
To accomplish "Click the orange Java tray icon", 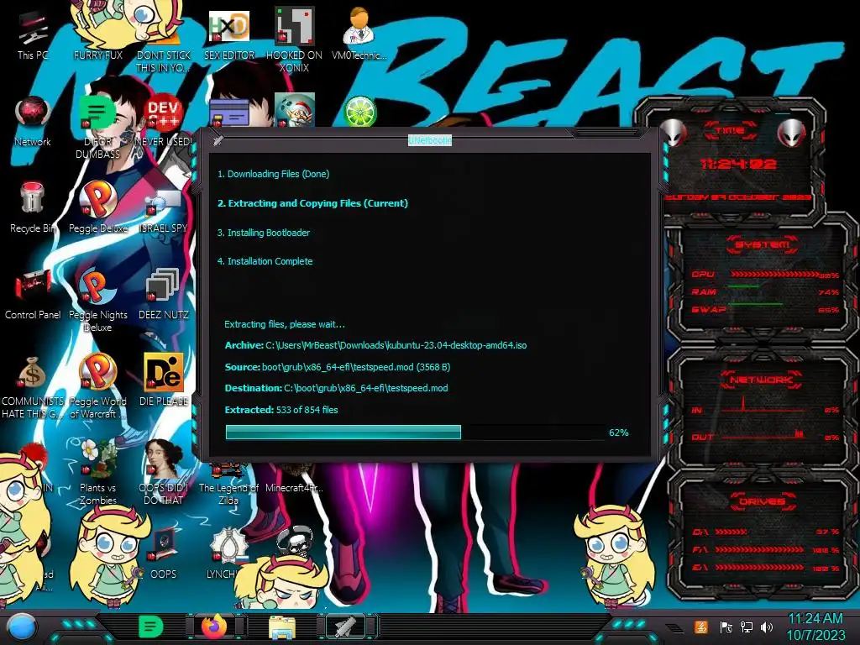I will pyautogui.click(x=701, y=627).
